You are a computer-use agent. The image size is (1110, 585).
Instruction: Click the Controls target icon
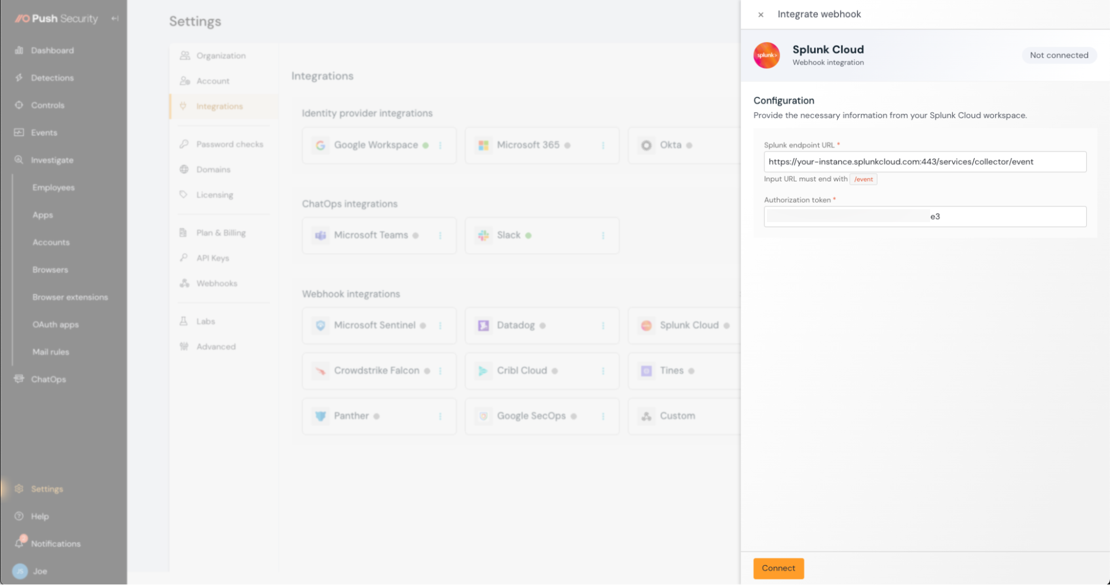click(x=19, y=105)
